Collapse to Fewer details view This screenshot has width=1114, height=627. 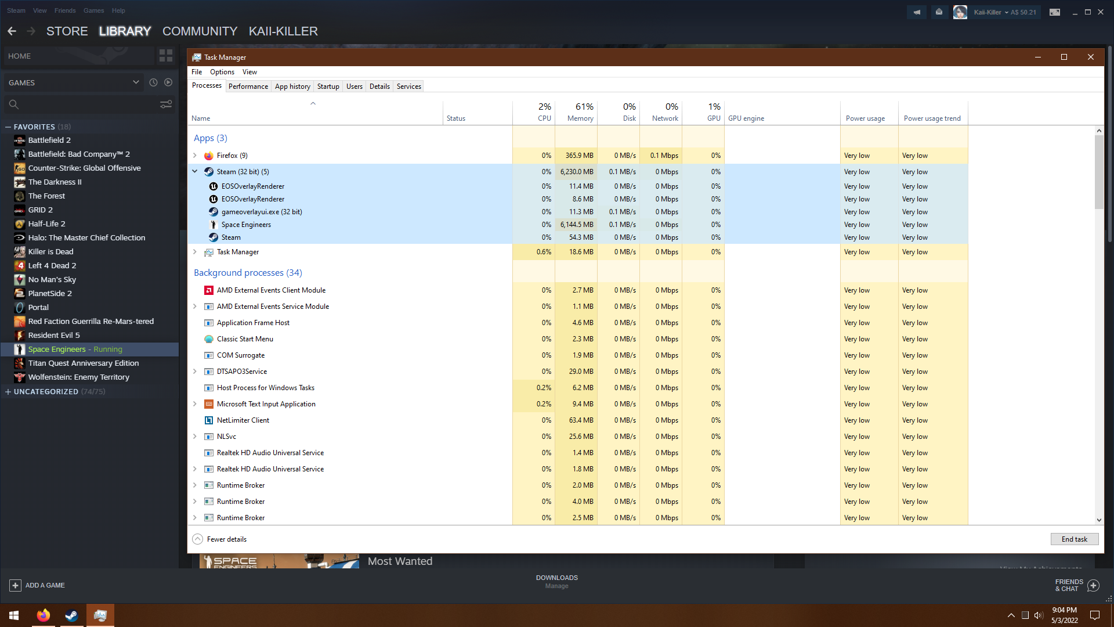pos(219,539)
